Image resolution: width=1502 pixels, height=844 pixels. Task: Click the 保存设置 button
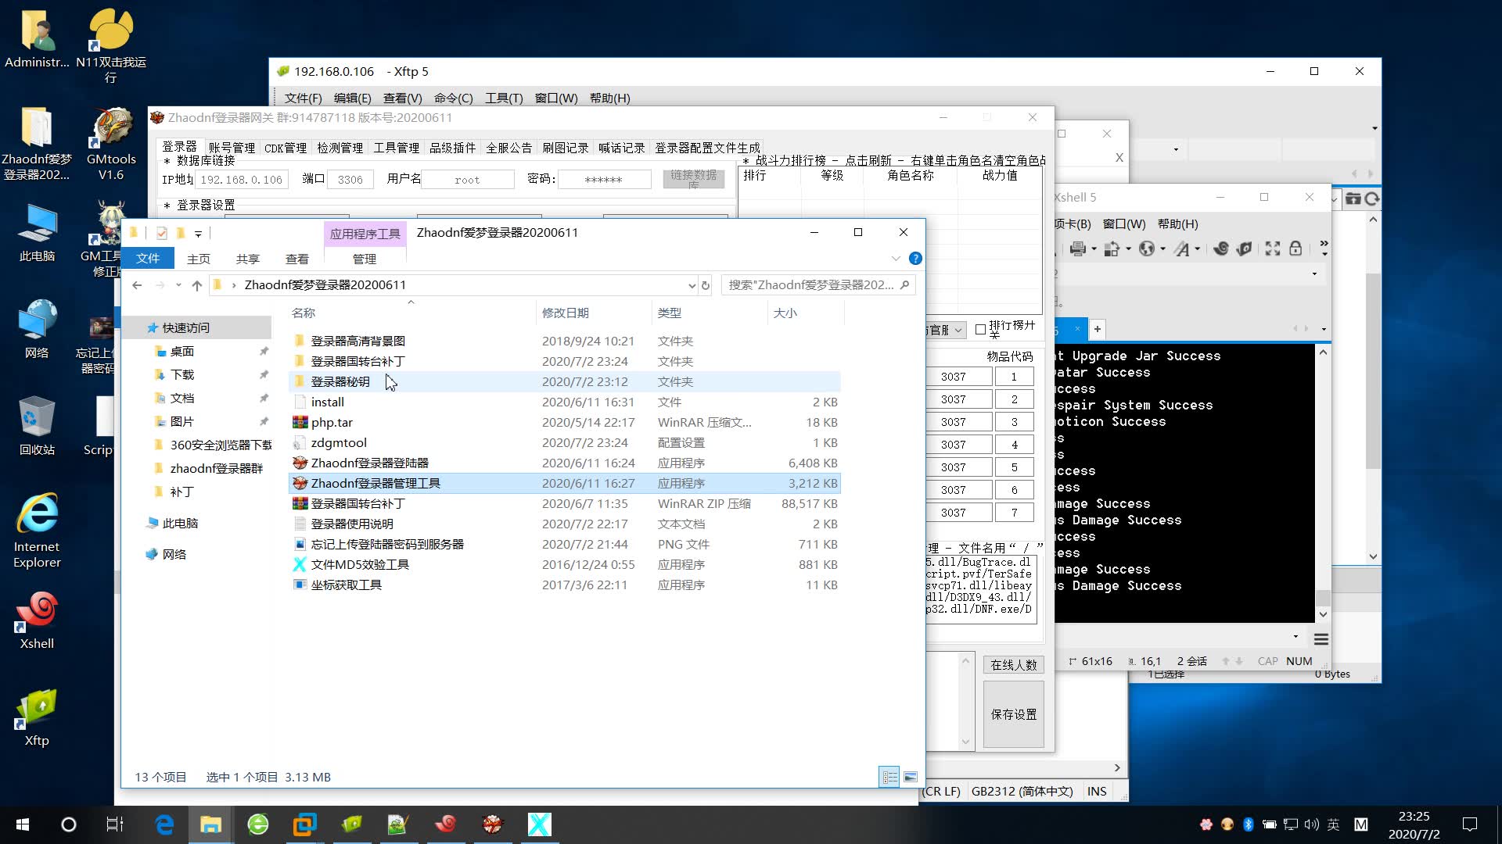click(1014, 714)
